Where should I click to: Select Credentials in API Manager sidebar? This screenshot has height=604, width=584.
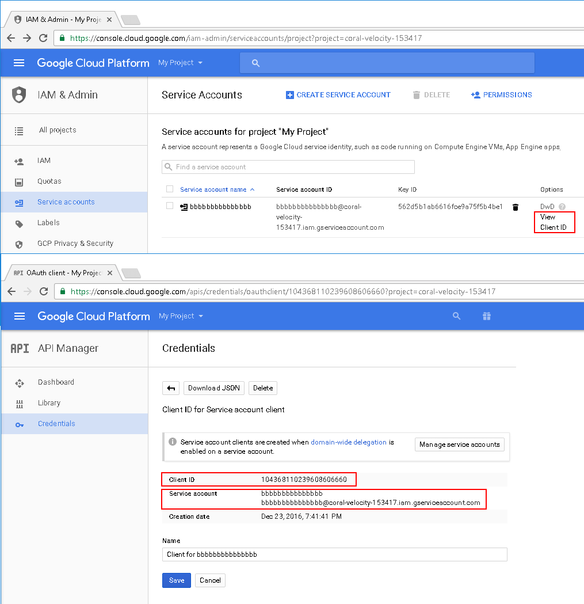56,424
